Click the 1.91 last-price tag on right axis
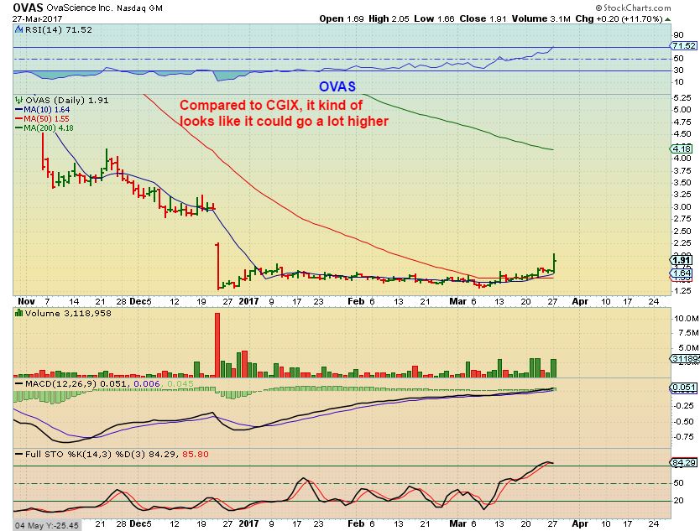 682,260
